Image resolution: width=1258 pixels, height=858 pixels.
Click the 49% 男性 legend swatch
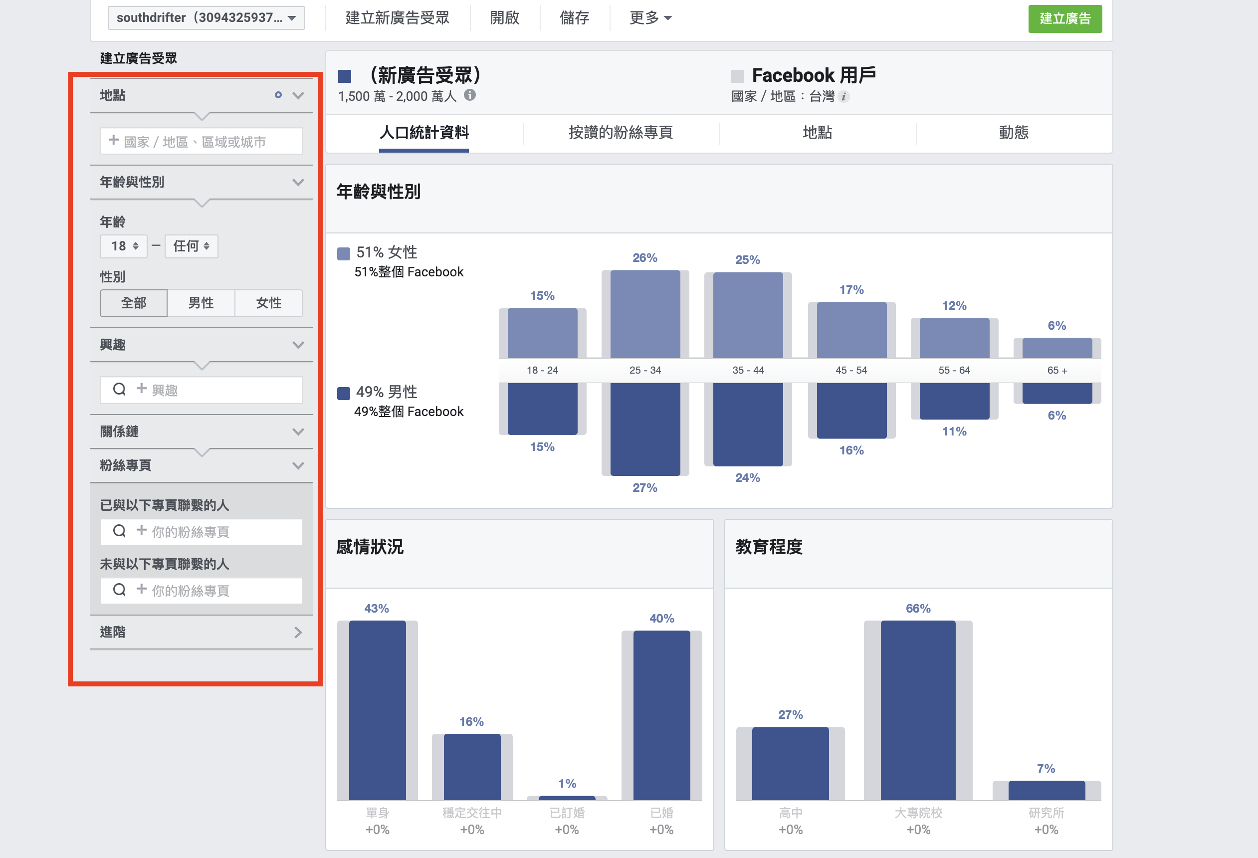point(344,393)
